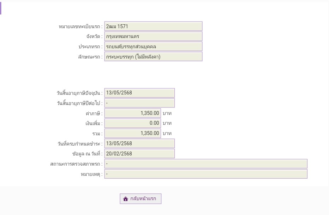Select the วันที่ครบกำหนดชำระ date field
329x215 pixels.
[139, 143]
